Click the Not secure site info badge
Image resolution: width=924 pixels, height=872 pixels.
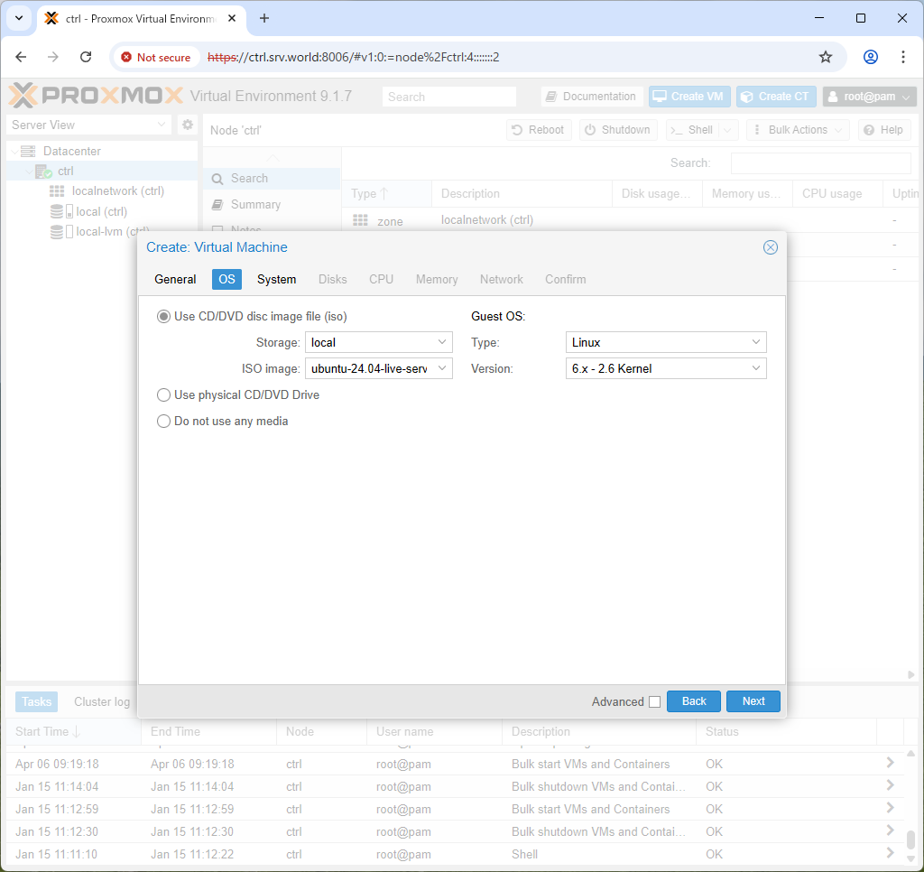point(156,57)
